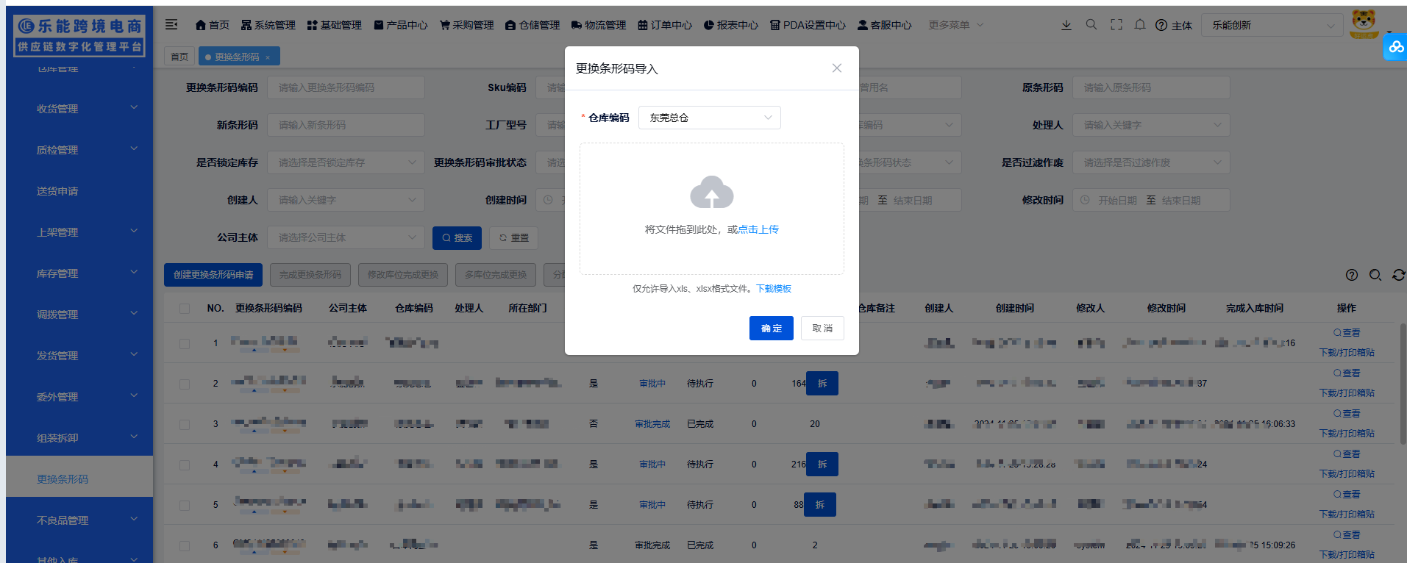Click the table refresh icon
The width and height of the screenshot is (1407, 563).
1399,275
